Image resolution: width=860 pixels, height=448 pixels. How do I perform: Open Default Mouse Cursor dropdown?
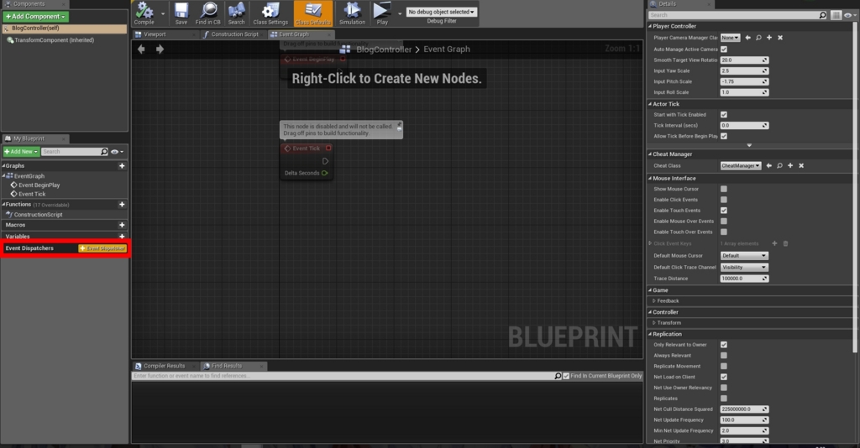tap(744, 256)
